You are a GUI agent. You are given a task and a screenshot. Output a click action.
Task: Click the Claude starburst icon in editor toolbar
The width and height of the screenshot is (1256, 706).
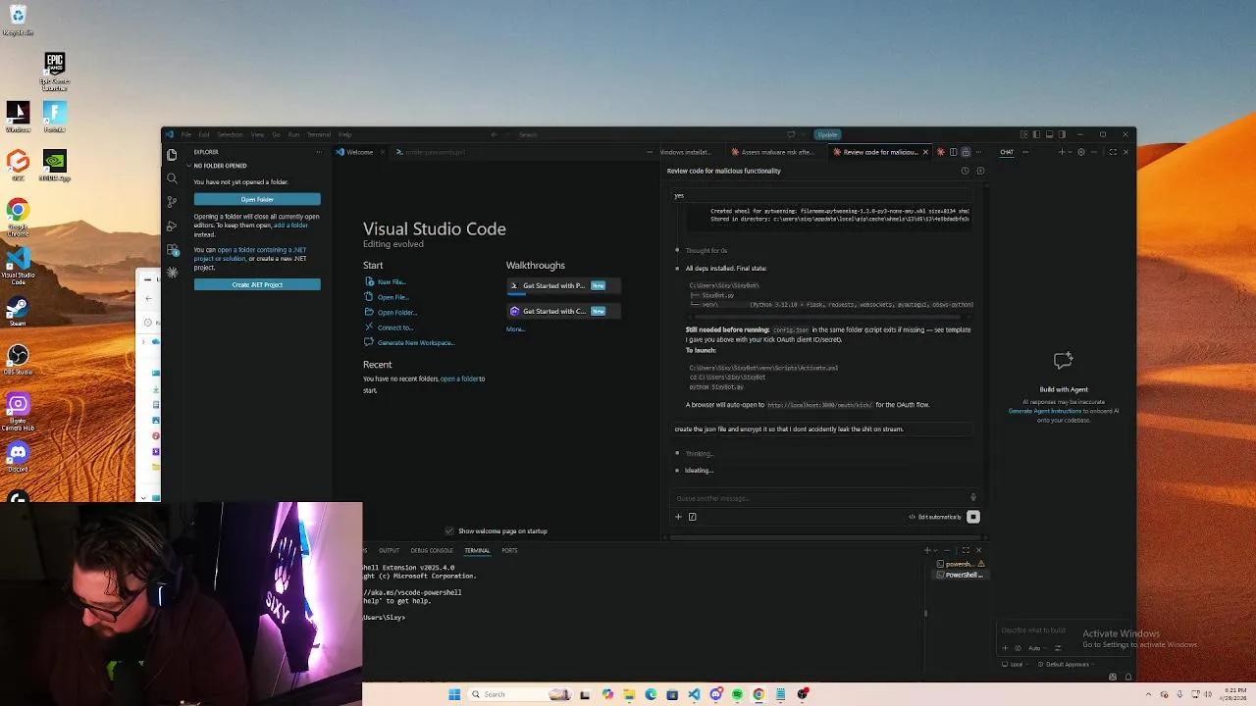[x=940, y=152]
